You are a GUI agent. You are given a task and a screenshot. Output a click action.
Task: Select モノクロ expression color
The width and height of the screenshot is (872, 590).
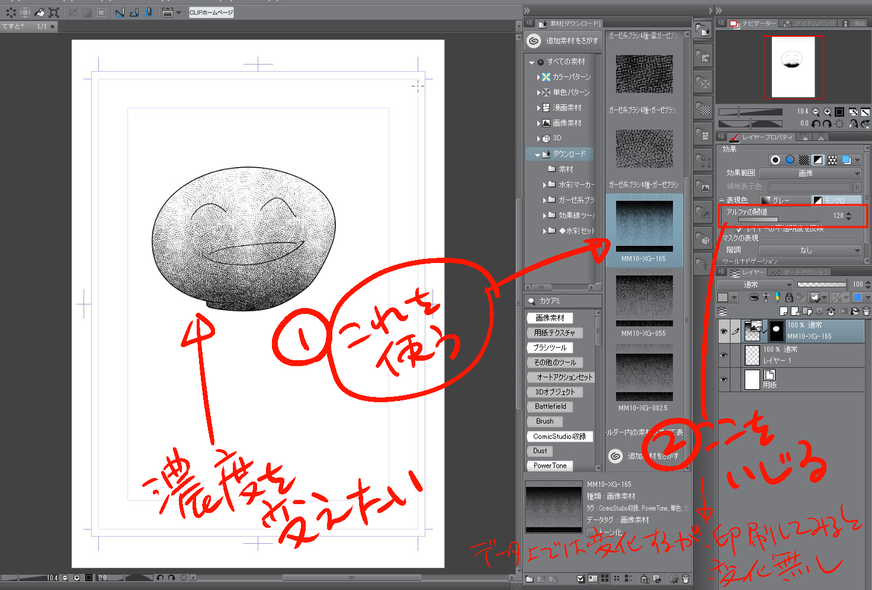[x=837, y=200]
